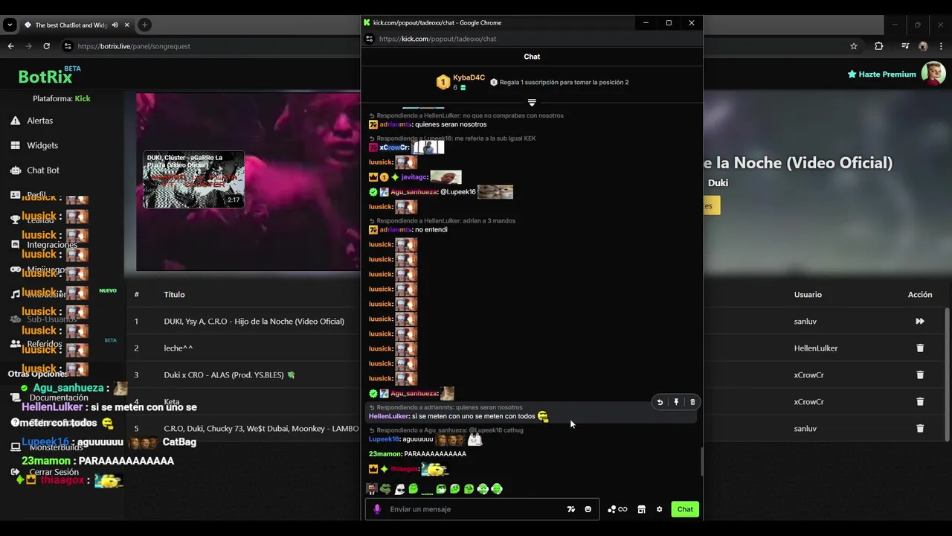Click the Lupeek16 username in chat
Viewport: 952px width, 536px height.
click(384, 439)
